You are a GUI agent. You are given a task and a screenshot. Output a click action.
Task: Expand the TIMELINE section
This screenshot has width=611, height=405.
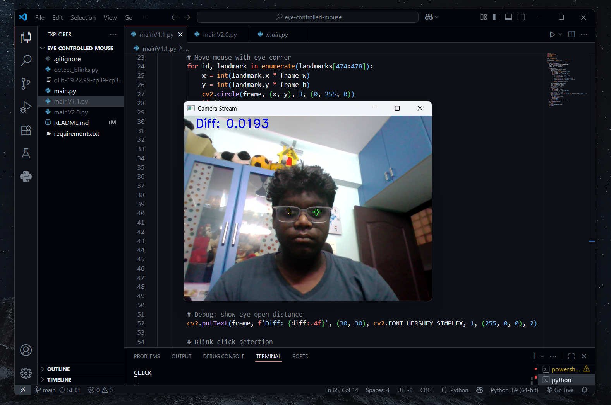tap(59, 380)
